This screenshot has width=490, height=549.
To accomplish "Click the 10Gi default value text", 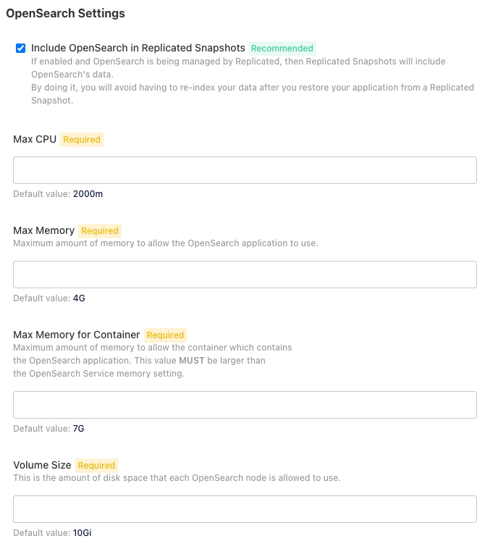I will 83,533.
